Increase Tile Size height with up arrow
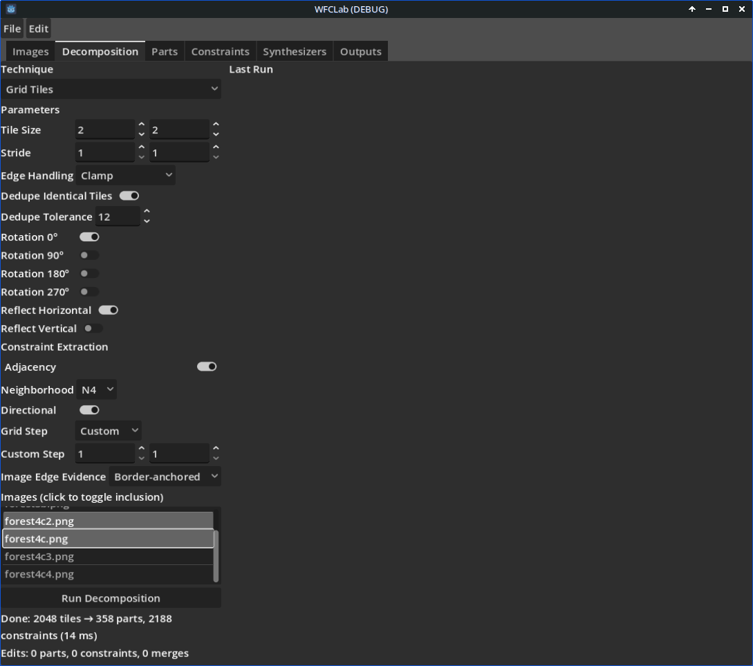 216,125
